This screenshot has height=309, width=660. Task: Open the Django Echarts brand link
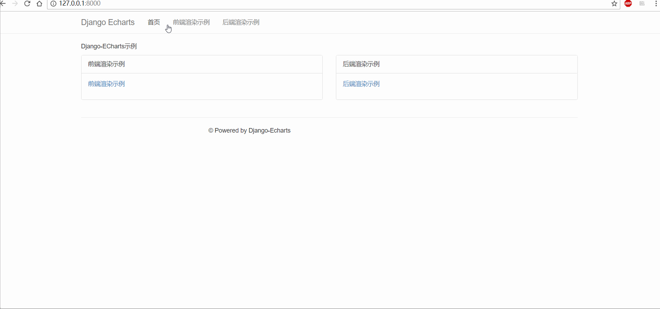(x=108, y=22)
